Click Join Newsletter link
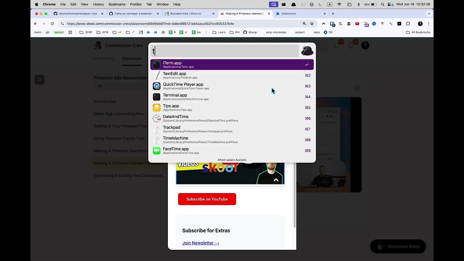Image resolution: width=464 pixels, height=261 pixels. (200, 243)
